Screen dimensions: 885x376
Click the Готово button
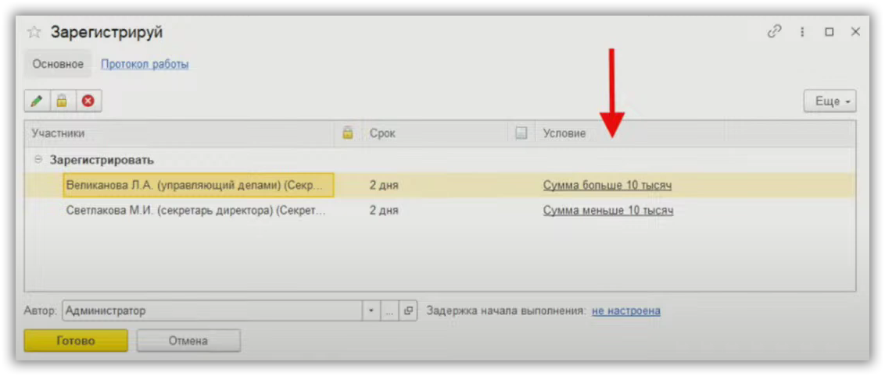click(x=76, y=341)
